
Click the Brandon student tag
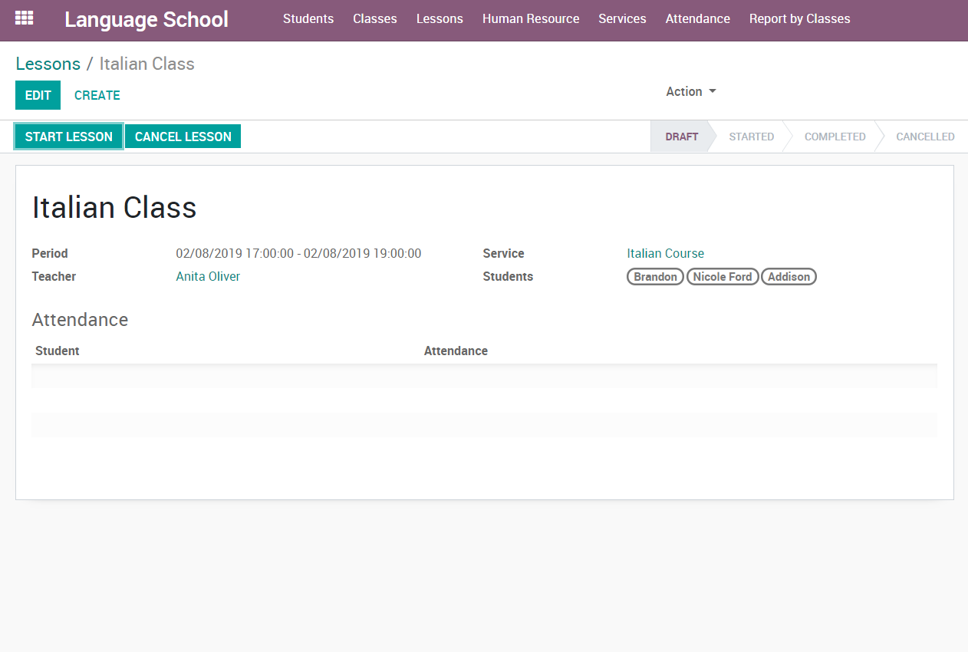pyautogui.click(x=655, y=277)
